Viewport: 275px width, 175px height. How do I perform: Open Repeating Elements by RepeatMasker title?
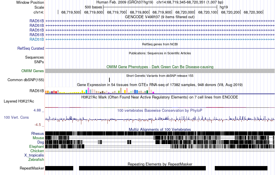pyautogui.click(x=160, y=164)
